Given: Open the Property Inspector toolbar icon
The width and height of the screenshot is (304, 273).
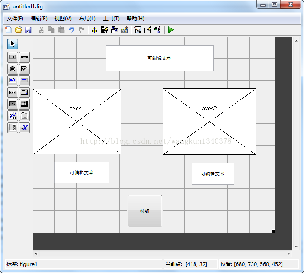Looking at the screenshot, I should tap(147, 30).
